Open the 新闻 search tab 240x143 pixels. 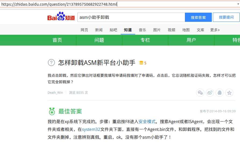click(x=99, y=30)
